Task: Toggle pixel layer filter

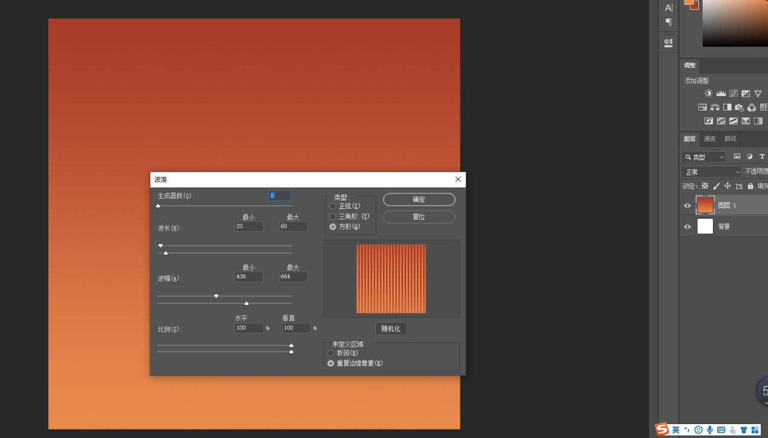Action: click(x=737, y=156)
